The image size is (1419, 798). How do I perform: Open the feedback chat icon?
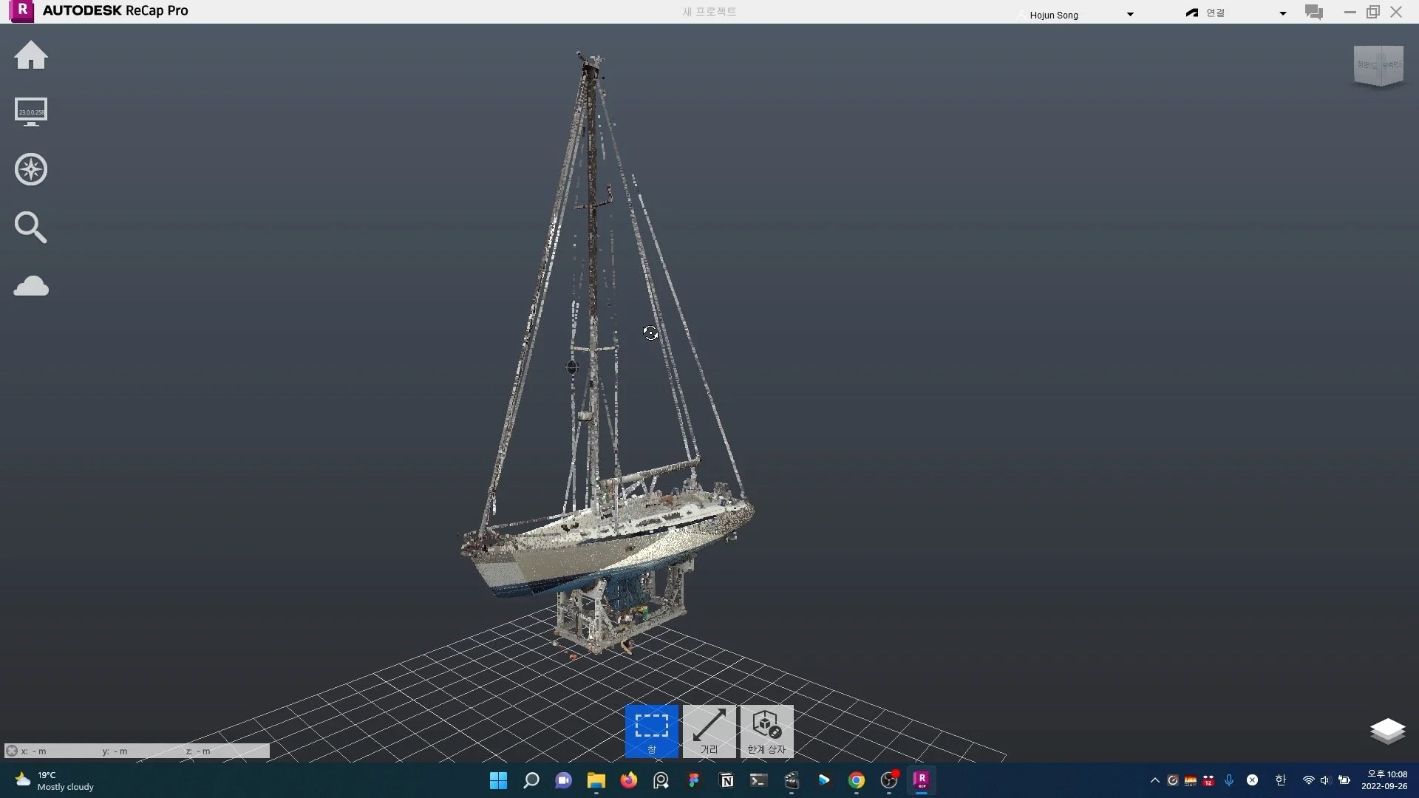[x=1313, y=13]
